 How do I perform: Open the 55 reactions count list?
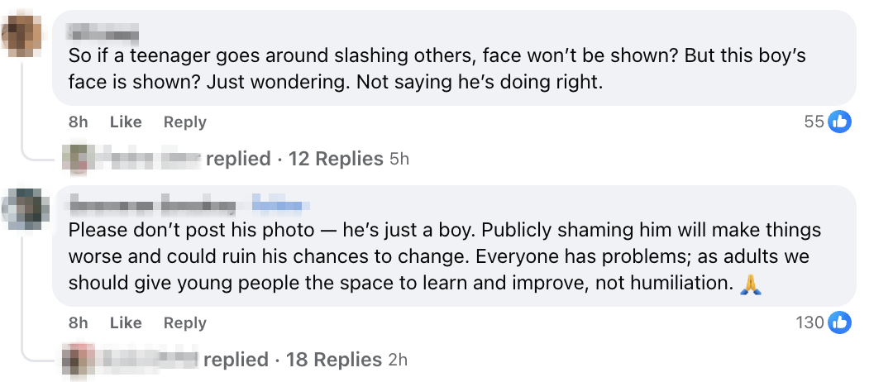pyautogui.click(x=814, y=122)
